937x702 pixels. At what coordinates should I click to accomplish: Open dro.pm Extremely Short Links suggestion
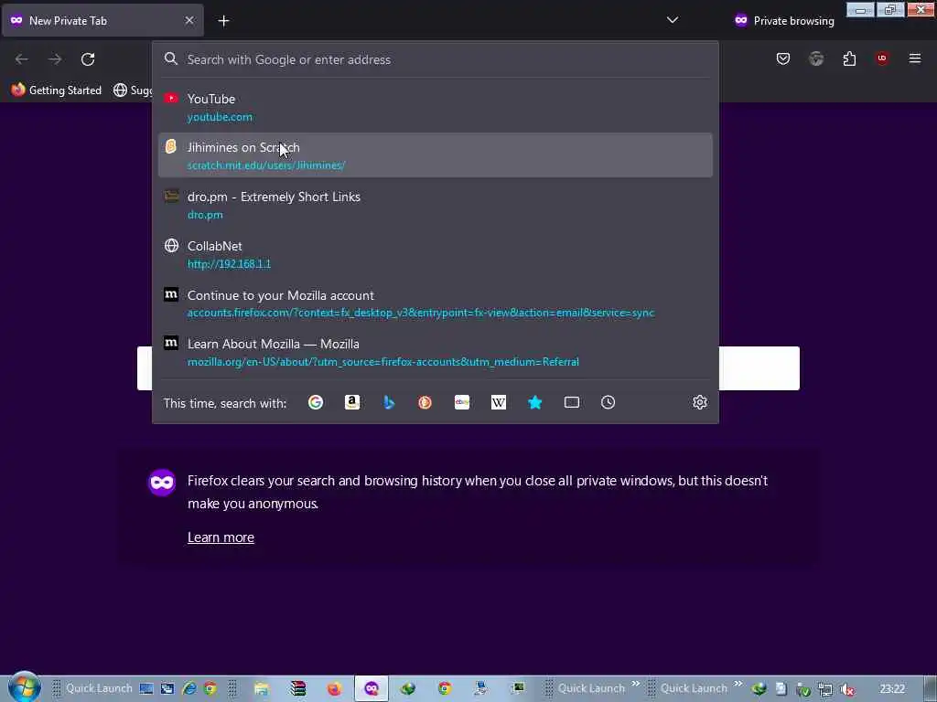click(435, 205)
